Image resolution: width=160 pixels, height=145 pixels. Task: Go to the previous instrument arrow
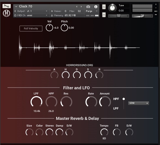tap(77, 7)
